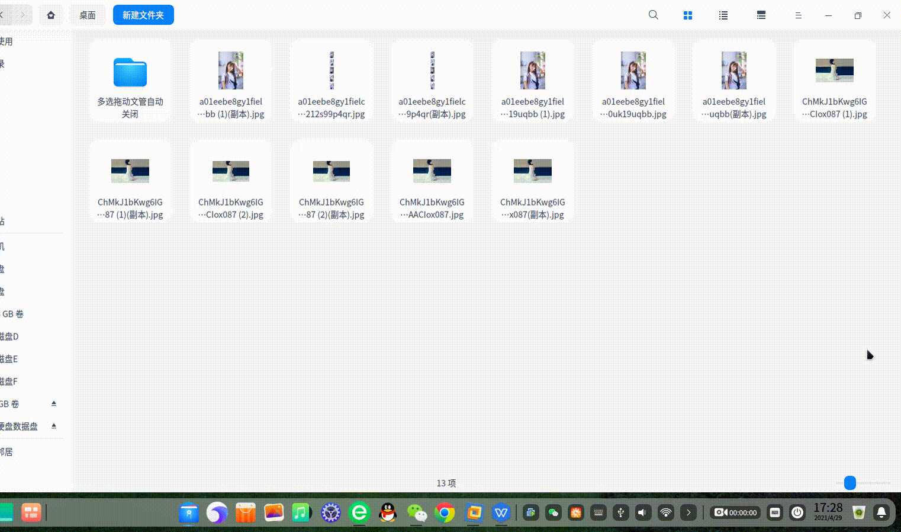Select image a01eebe8gy1fiel…19uqbb (1).jpg
This screenshot has width=901, height=532.
[533, 81]
